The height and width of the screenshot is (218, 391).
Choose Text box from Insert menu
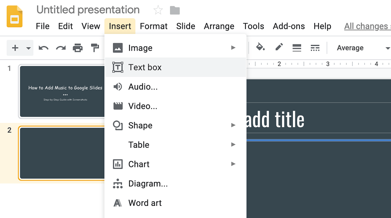(176, 67)
